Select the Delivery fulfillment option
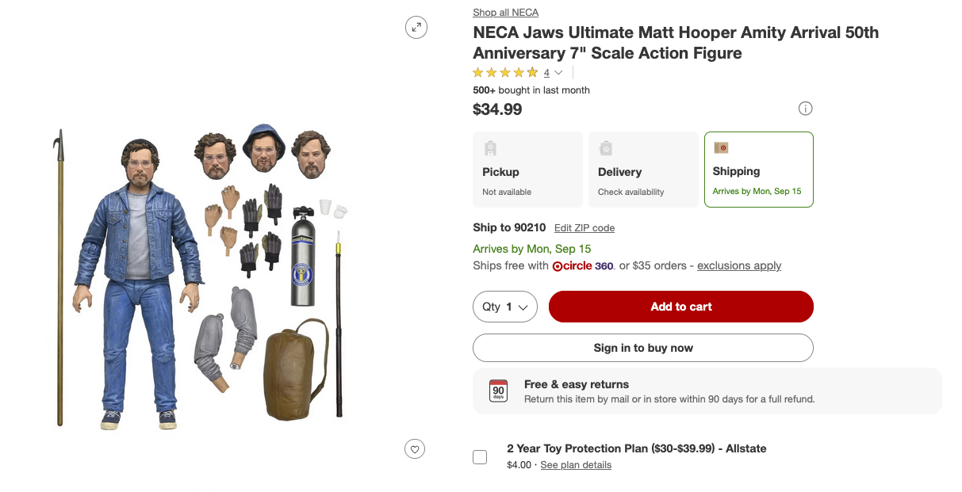Viewport: 962px width, 492px height. point(643,170)
